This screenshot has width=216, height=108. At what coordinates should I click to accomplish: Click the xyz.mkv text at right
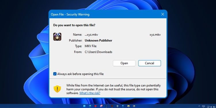click(x=155, y=35)
